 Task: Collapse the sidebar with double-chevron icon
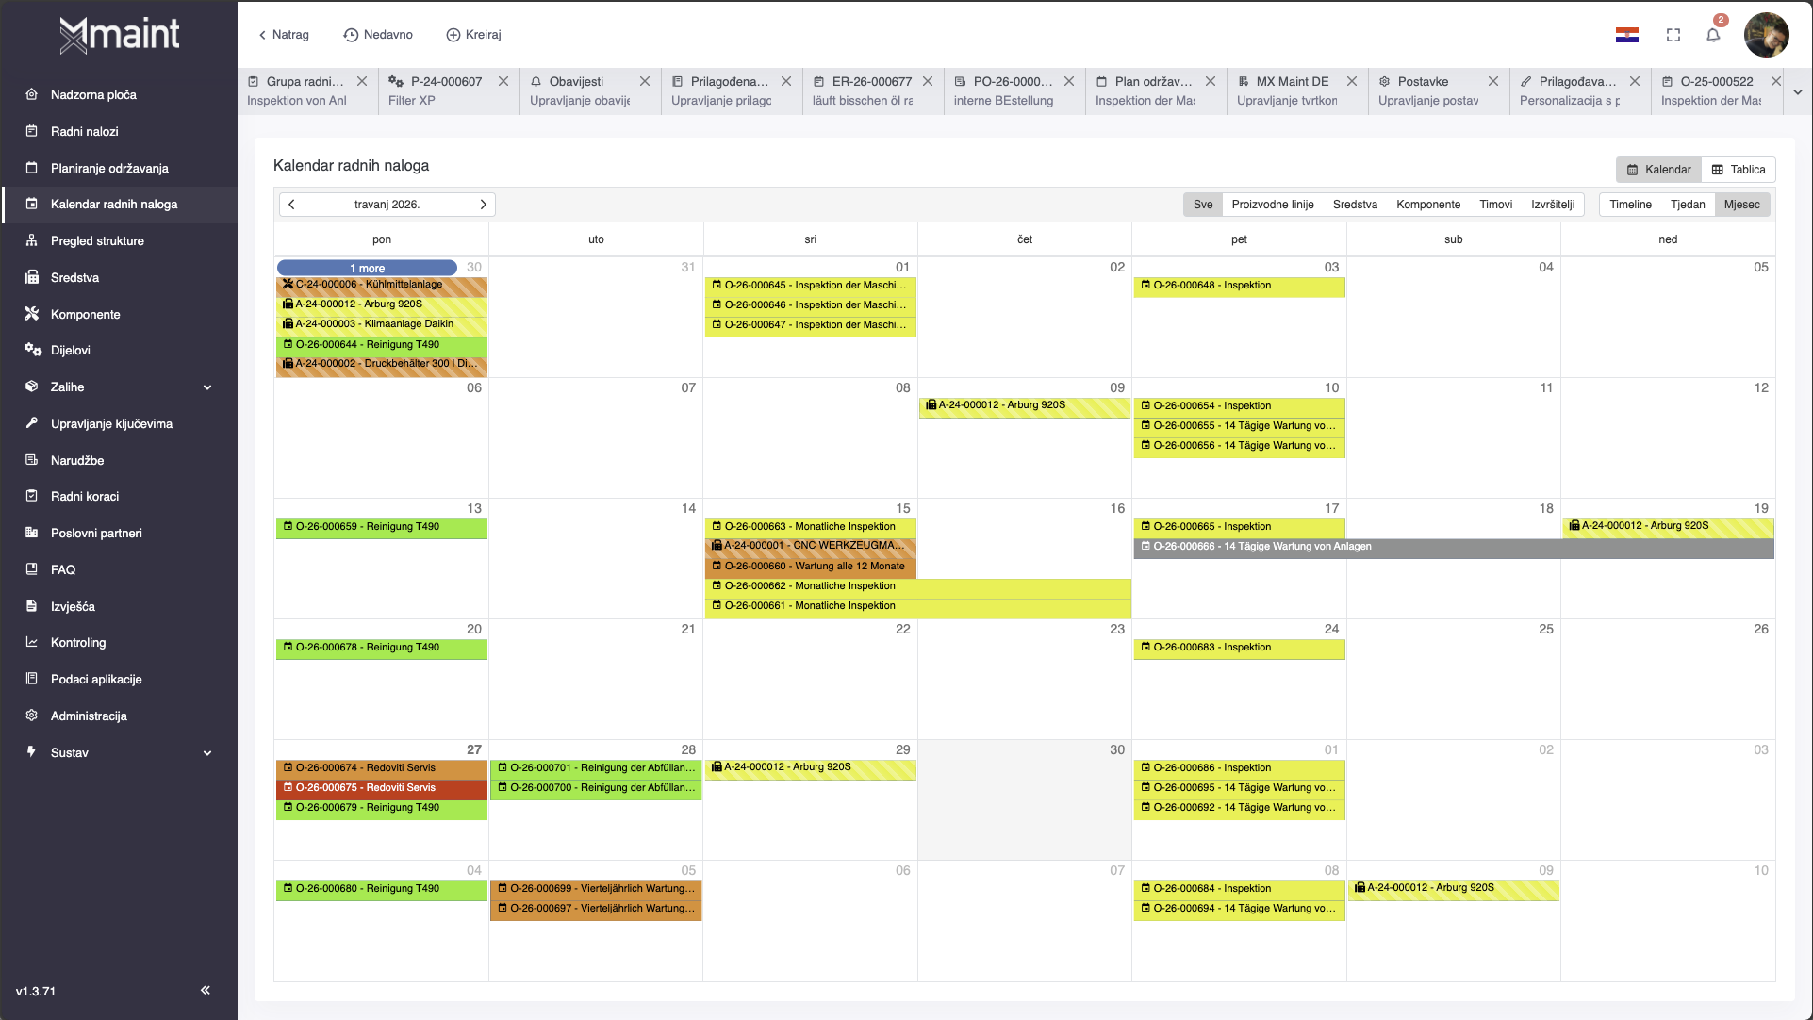pos(206,990)
